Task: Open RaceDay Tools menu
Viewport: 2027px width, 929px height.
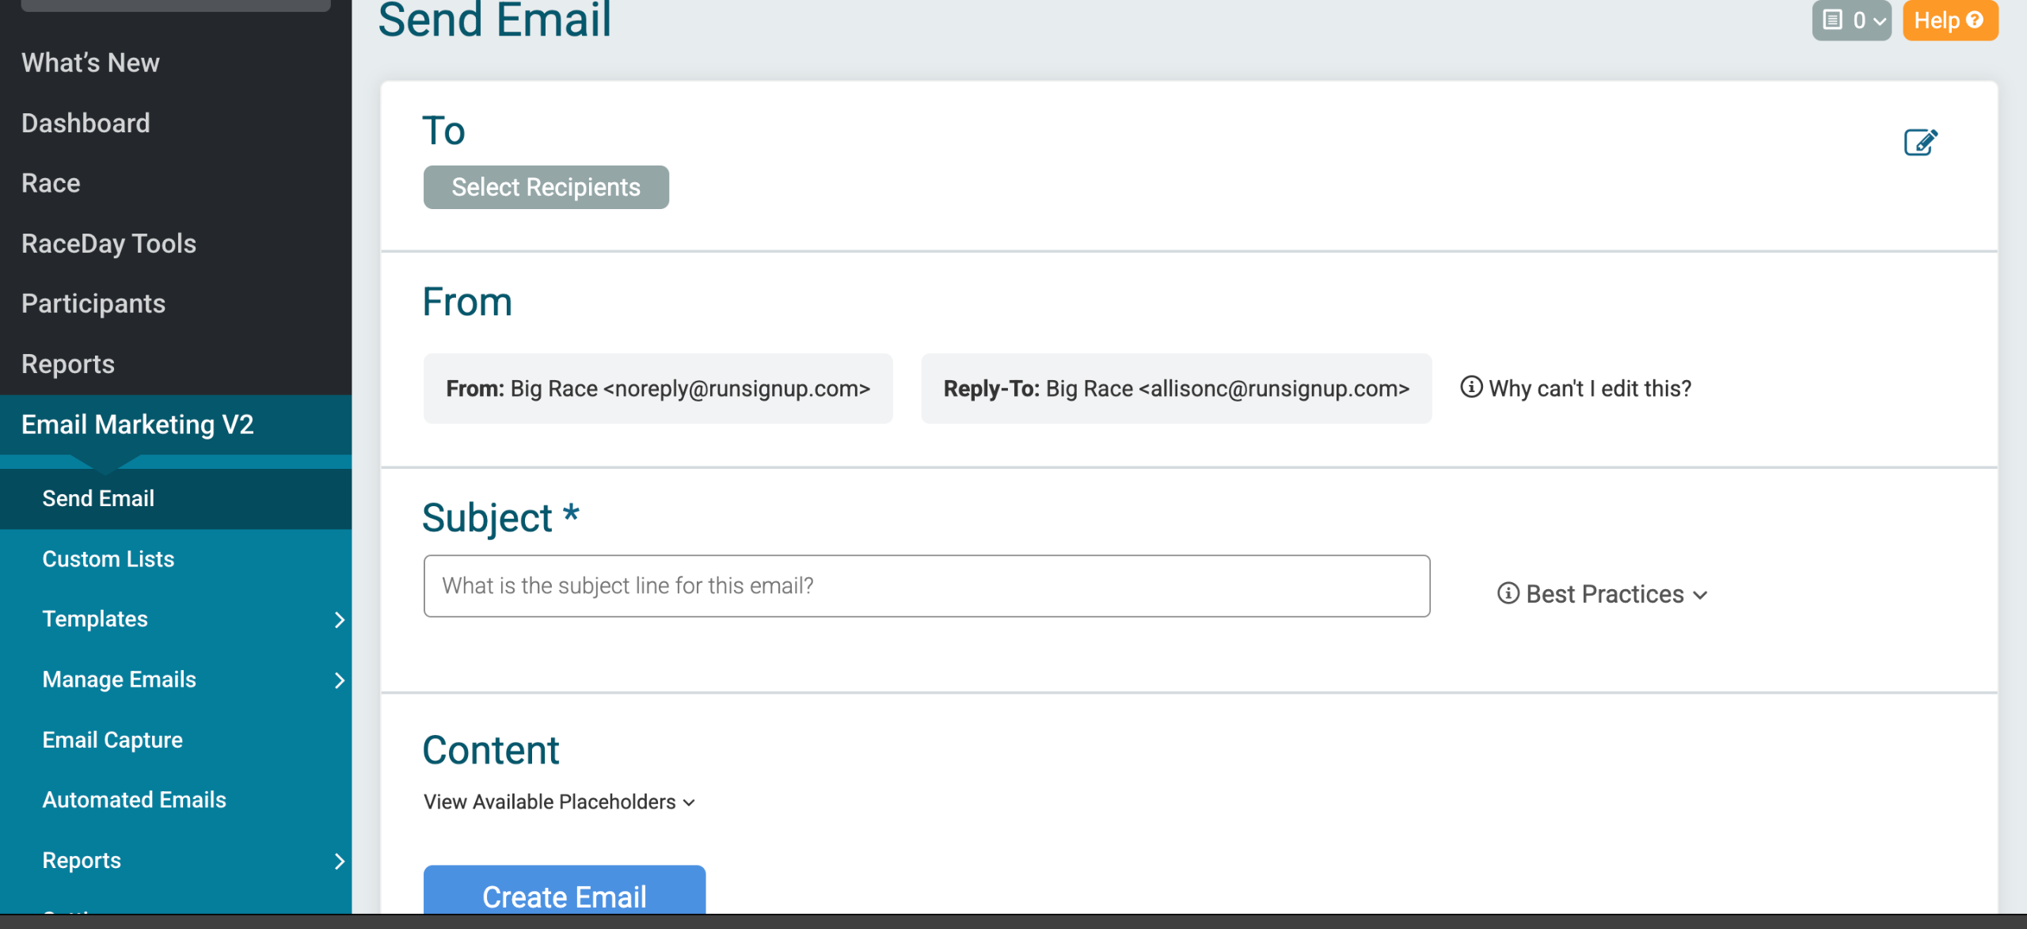Action: coord(108,243)
